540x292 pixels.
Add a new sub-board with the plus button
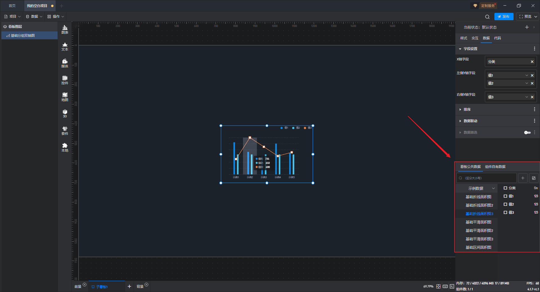click(x=129, y=286)
